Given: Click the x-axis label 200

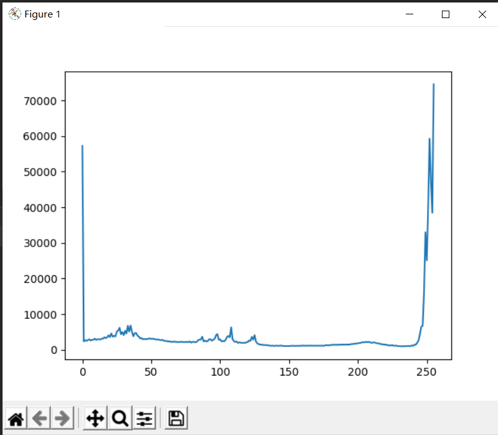Looking at the screenshot, I should [358, 372].
